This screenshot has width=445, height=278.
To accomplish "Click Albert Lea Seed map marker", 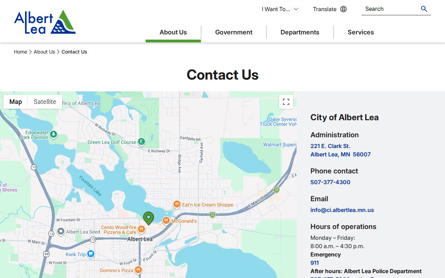I will tap(60, 231).
